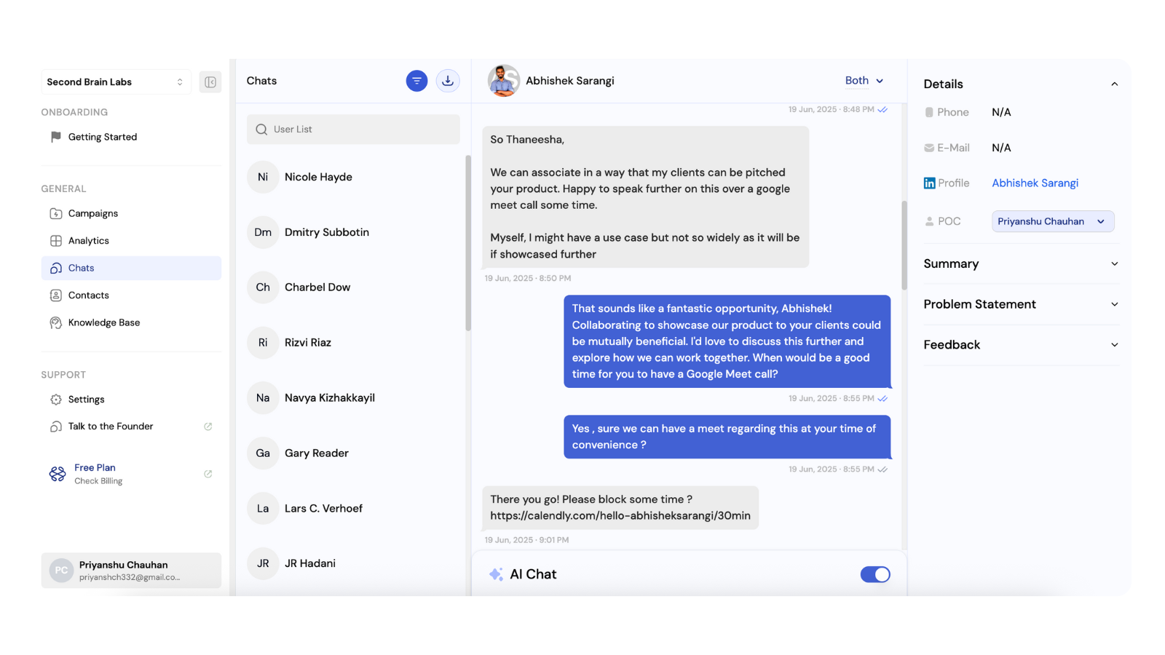Open Abhishek Sarangi LinkedIn profile link
The image size is (1165, 655).
[1035, 183]
